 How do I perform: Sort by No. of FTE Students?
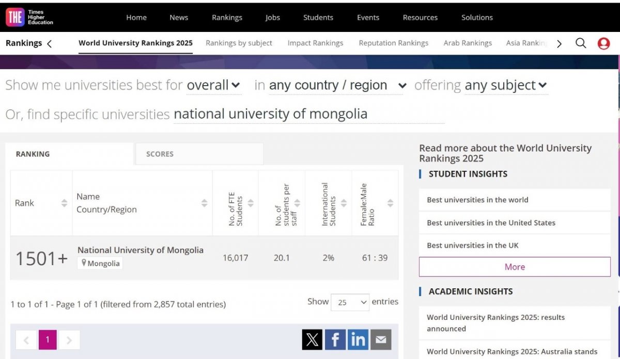251,203
